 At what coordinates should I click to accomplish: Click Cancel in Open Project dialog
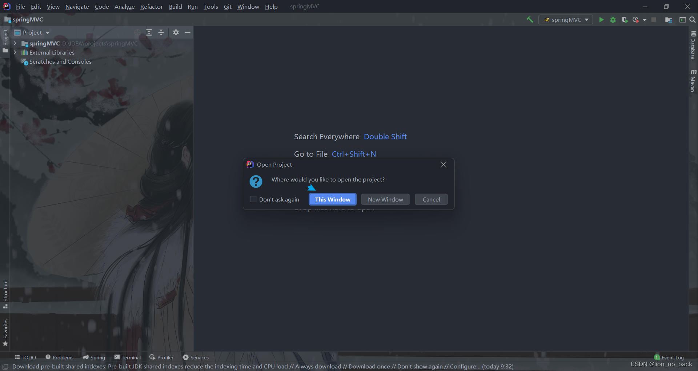coord(431,199)
